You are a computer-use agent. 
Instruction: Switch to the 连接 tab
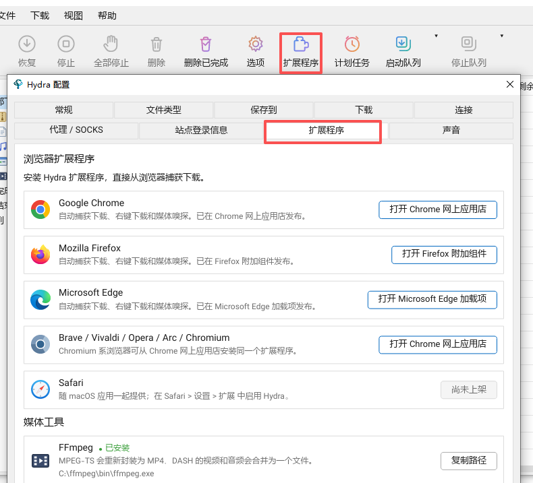(x=464, y=110)
